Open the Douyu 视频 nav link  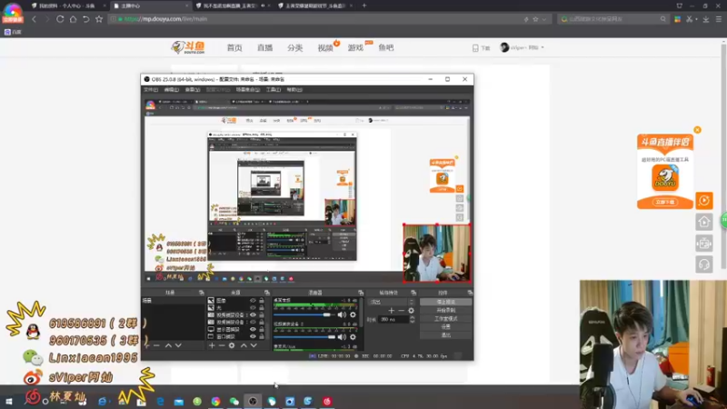[325, 48]
